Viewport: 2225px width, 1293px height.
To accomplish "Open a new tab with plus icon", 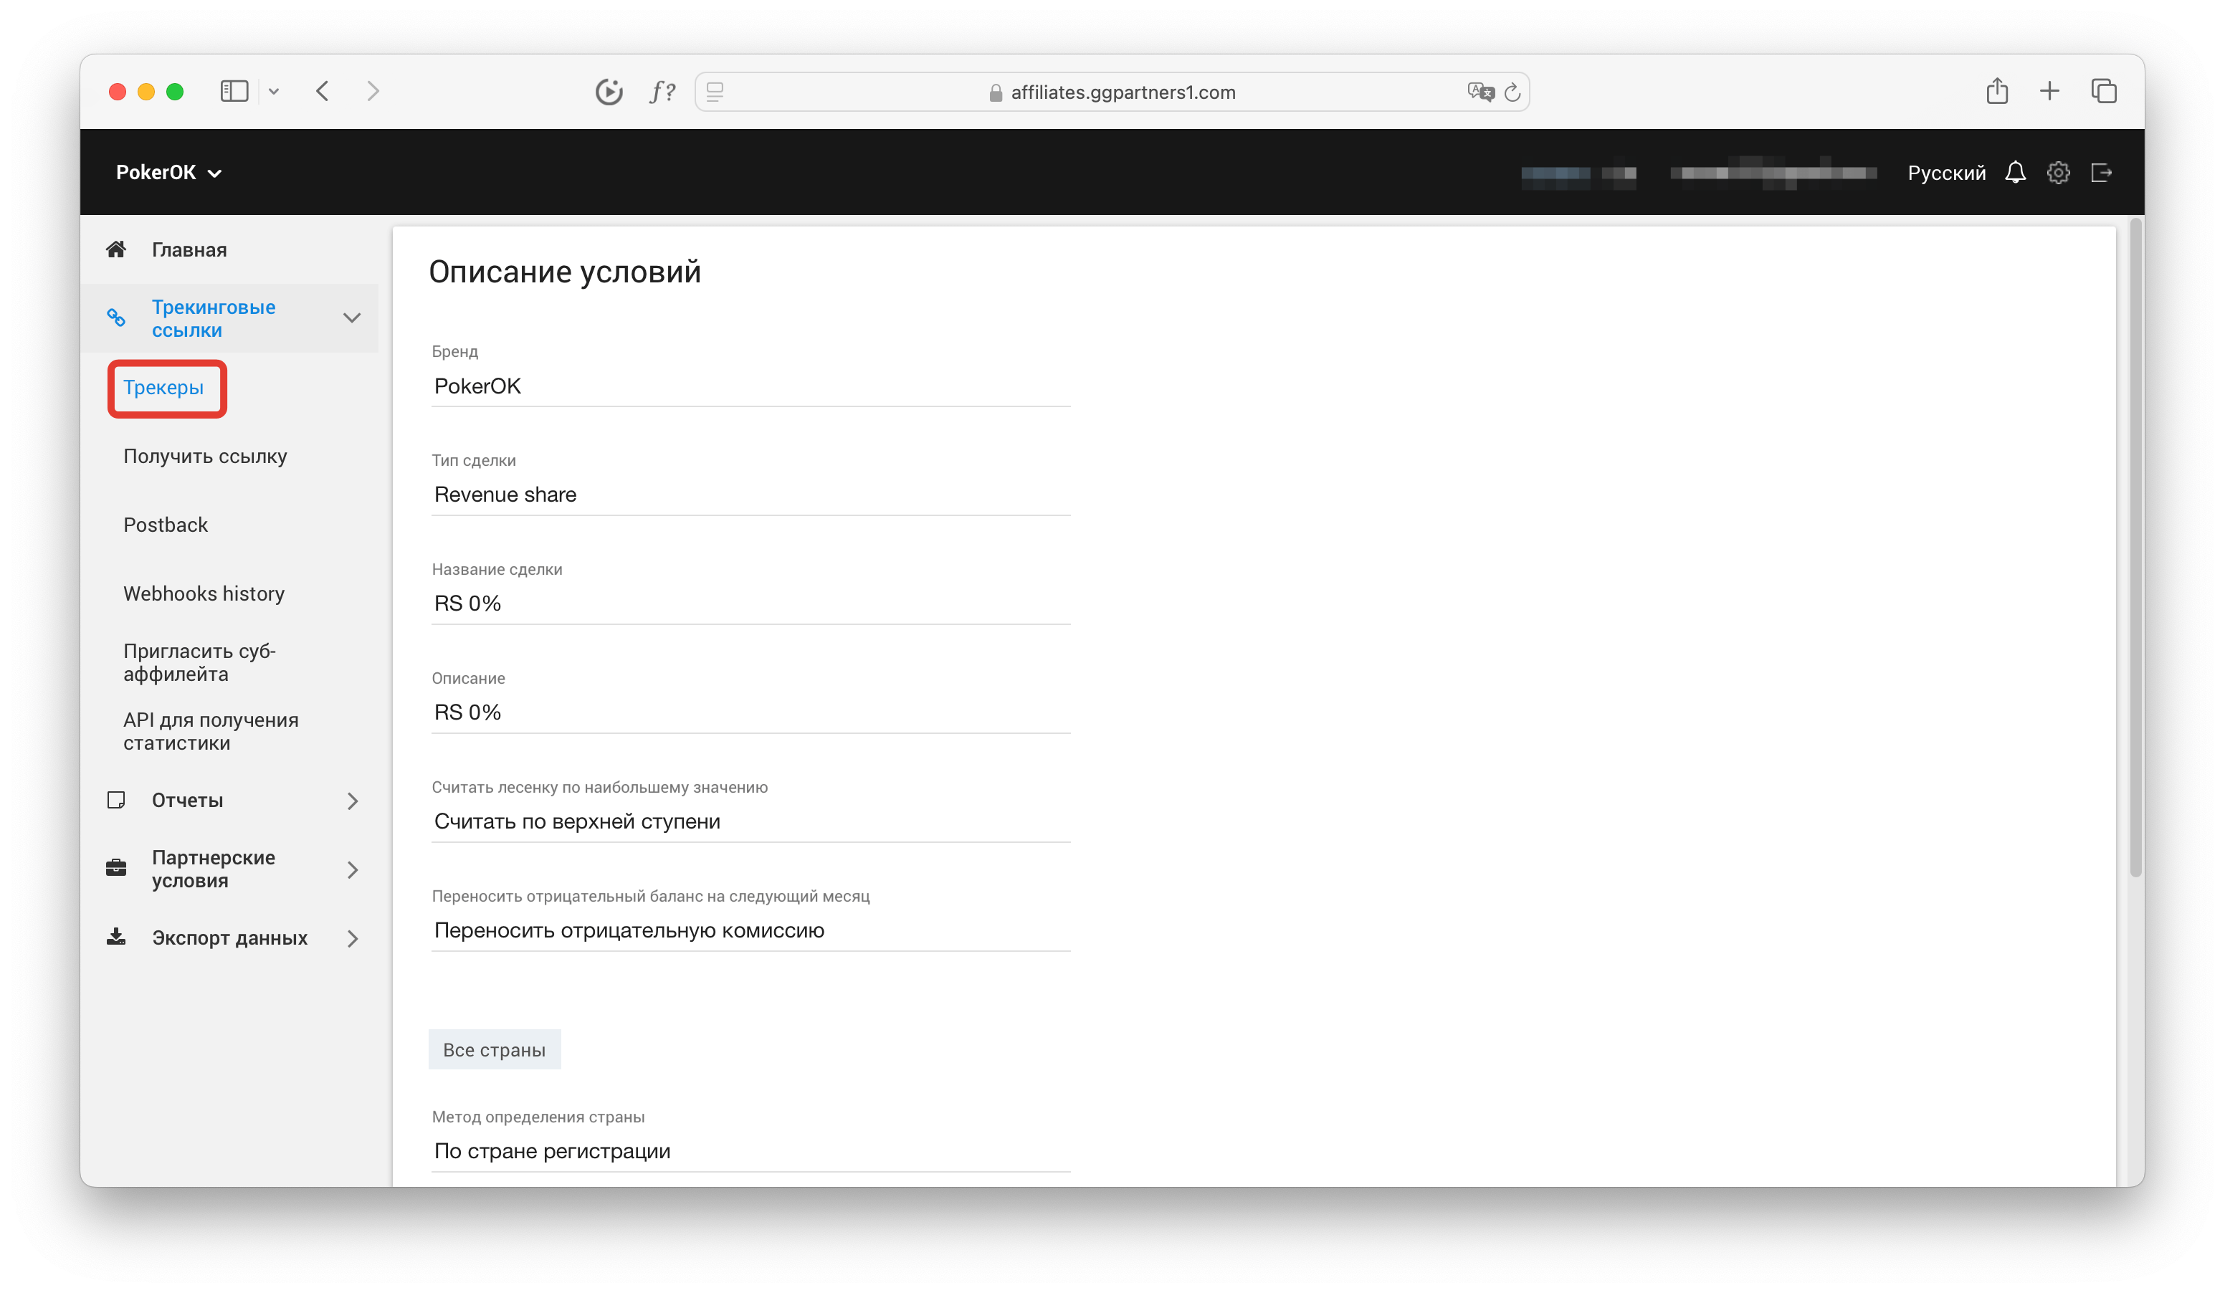I will click(x=2049, y=91).
